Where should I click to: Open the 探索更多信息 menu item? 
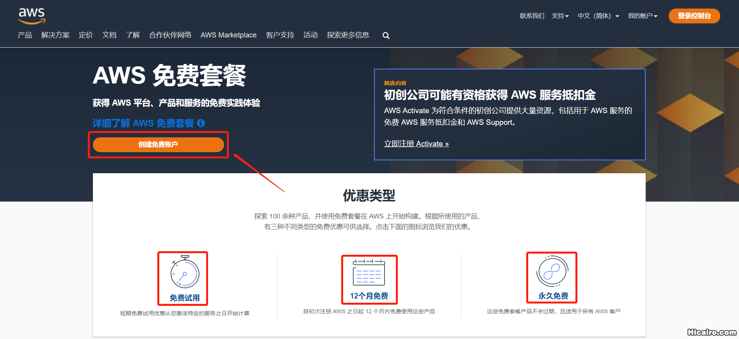[x=348, y=35]
